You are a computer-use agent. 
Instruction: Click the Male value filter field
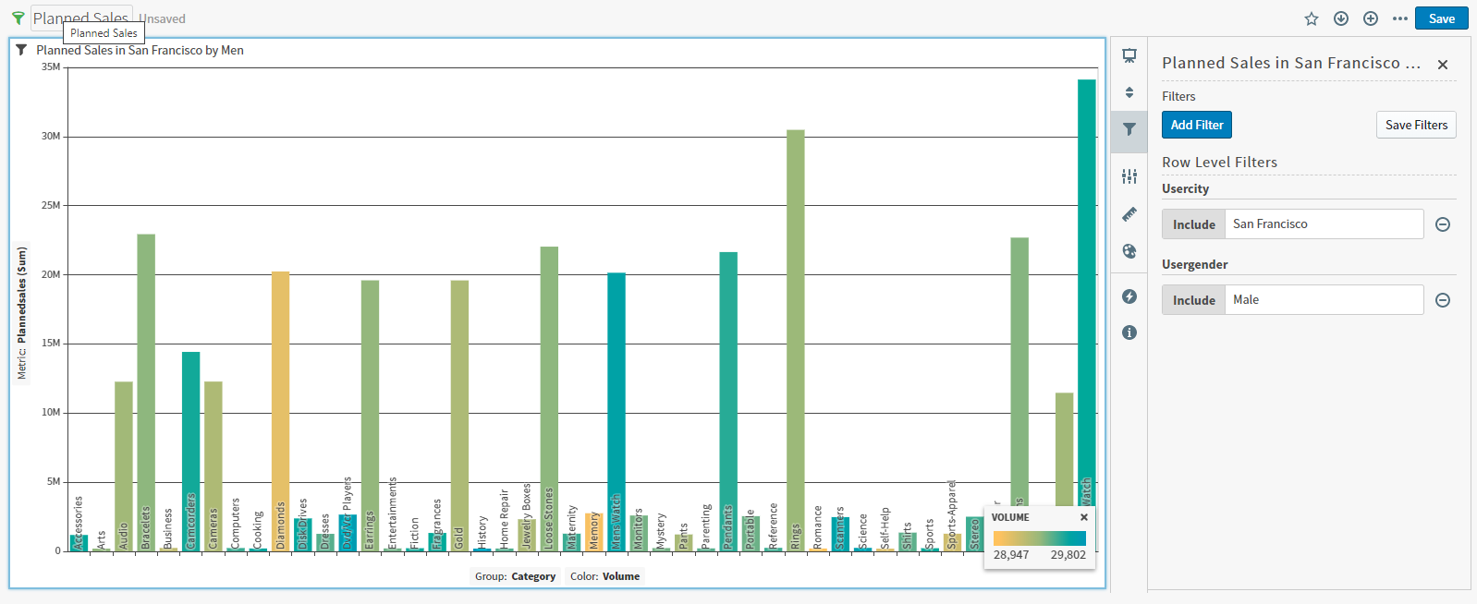(1323, 300)
